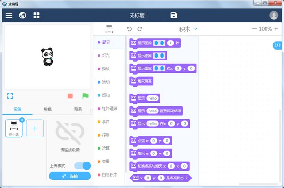The height and width of the screenshot is (188, 284).
Task: Click the 无标题 project title
Action: [x=137, y=16]
